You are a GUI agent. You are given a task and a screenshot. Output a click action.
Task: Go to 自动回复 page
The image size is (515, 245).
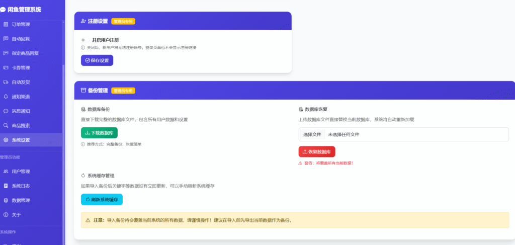click(x=31, y=39)
